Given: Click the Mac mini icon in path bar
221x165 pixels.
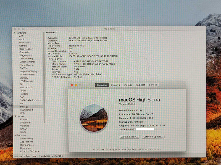Looking at the screenshot, I should point(16,156).
